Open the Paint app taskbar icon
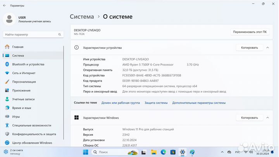Image resolution: width=279 pixels, height=157 pixels. click(192, 152)
